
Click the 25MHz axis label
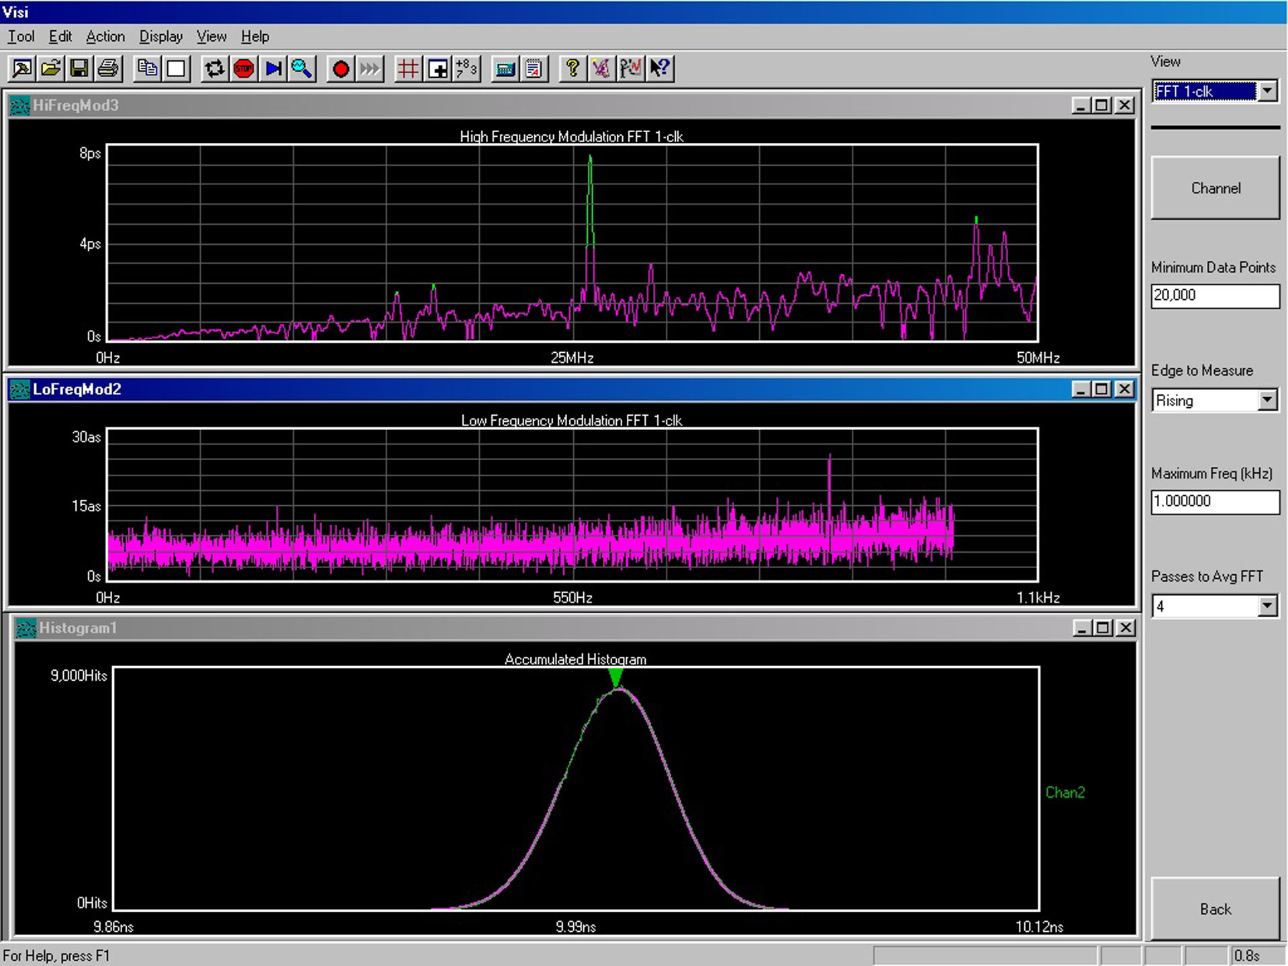click(x=572, y=358)
